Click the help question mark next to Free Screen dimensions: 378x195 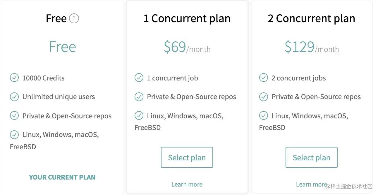click(74, 19)
